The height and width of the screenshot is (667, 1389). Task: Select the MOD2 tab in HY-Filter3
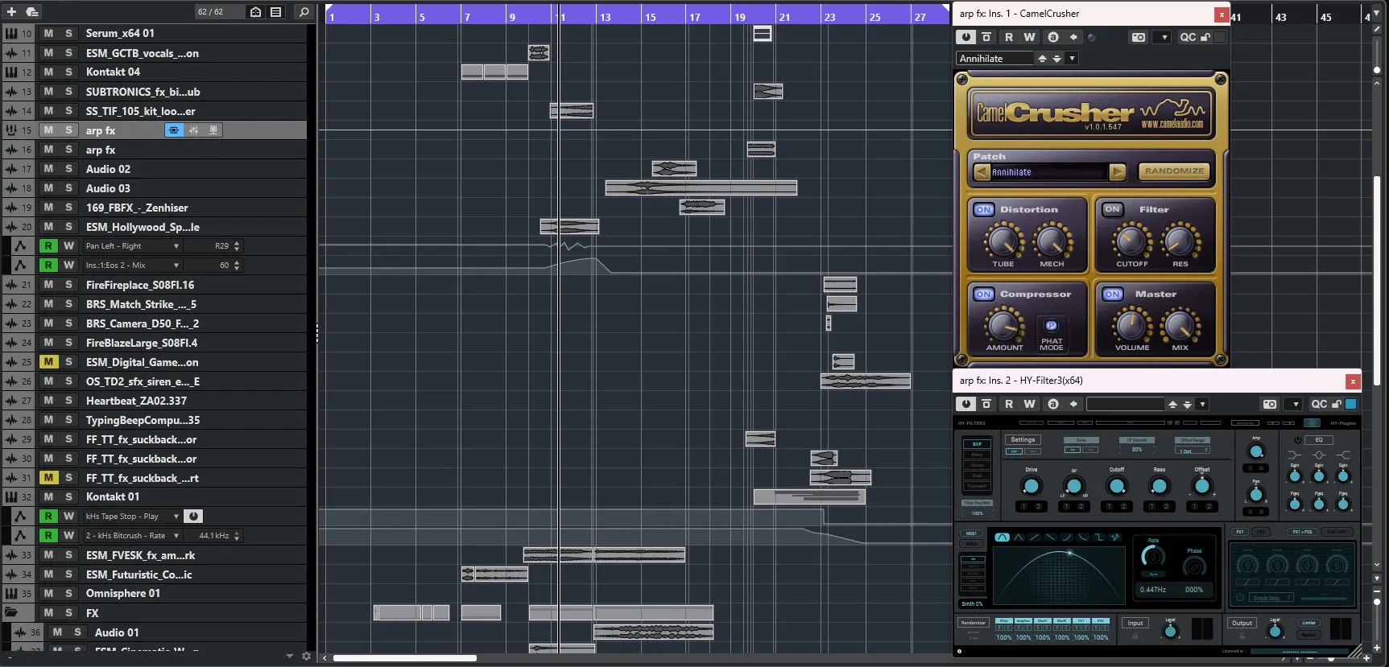click(972, 544)
